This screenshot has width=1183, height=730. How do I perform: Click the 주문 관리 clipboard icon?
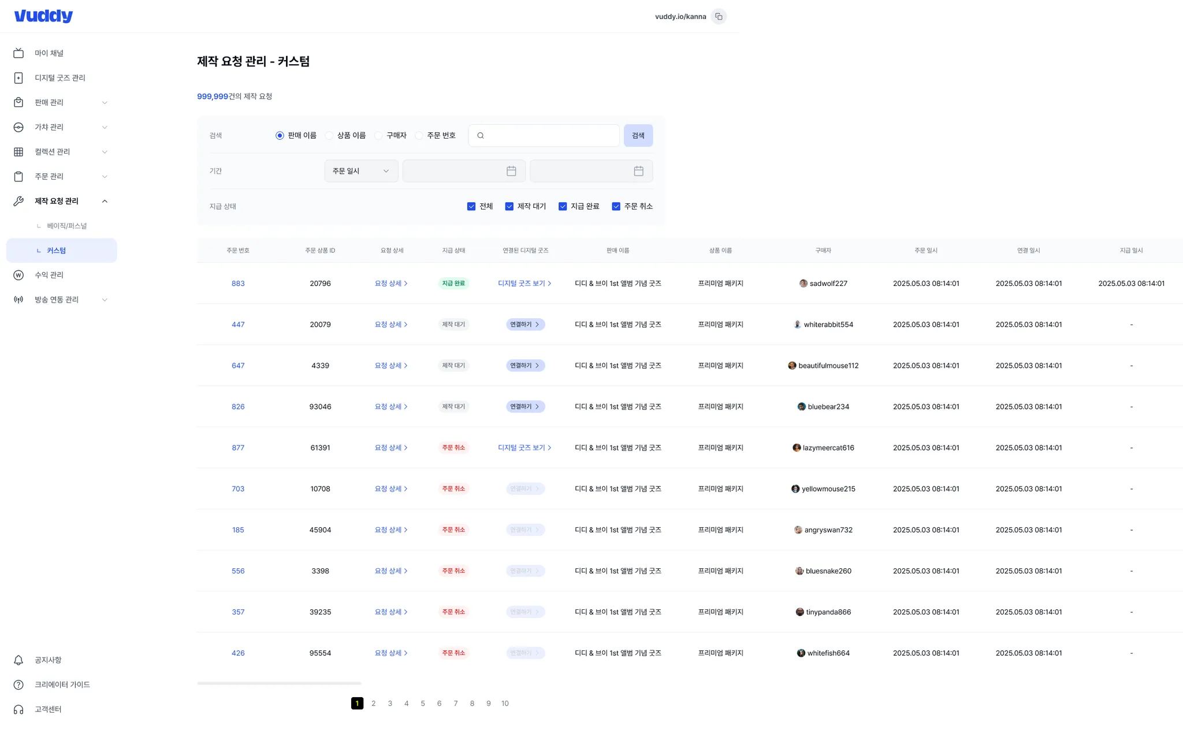click(x=18, y=176)
